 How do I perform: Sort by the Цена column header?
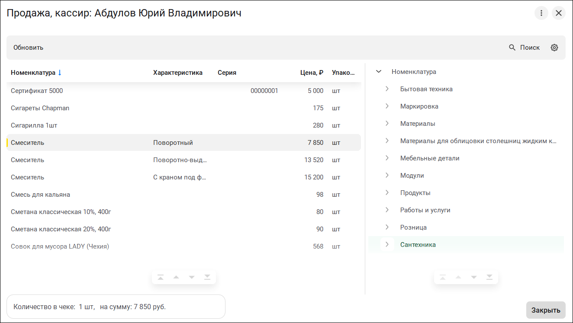pyautogui.click(x=312, y=73)
